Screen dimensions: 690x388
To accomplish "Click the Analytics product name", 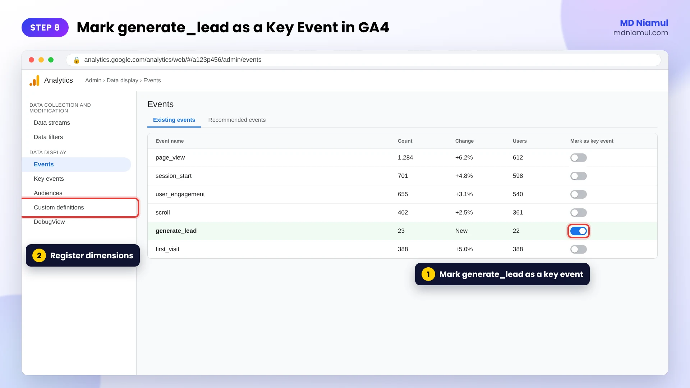I will point(58,80).
